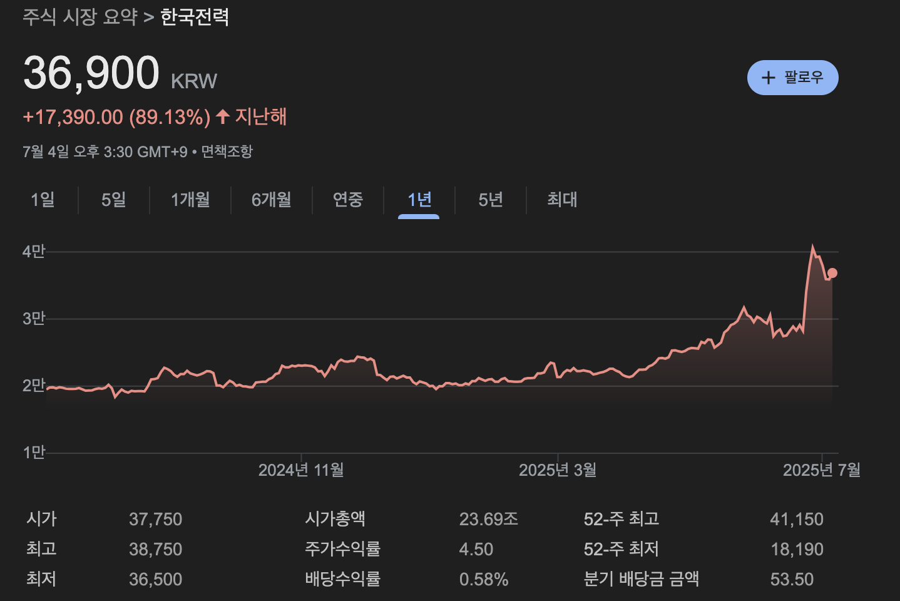The height and width of the screenshot is (601, 900).
Task: Click the 한국전력 breadcrumb title
Action: pyautogui.click(x=194, y=18)
